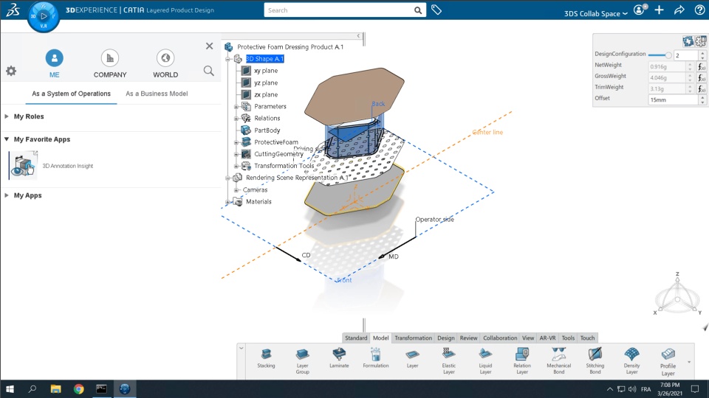Expand the ProtectiveFoam tree node
The image size is (709, 398).
[x=236, y=142]
